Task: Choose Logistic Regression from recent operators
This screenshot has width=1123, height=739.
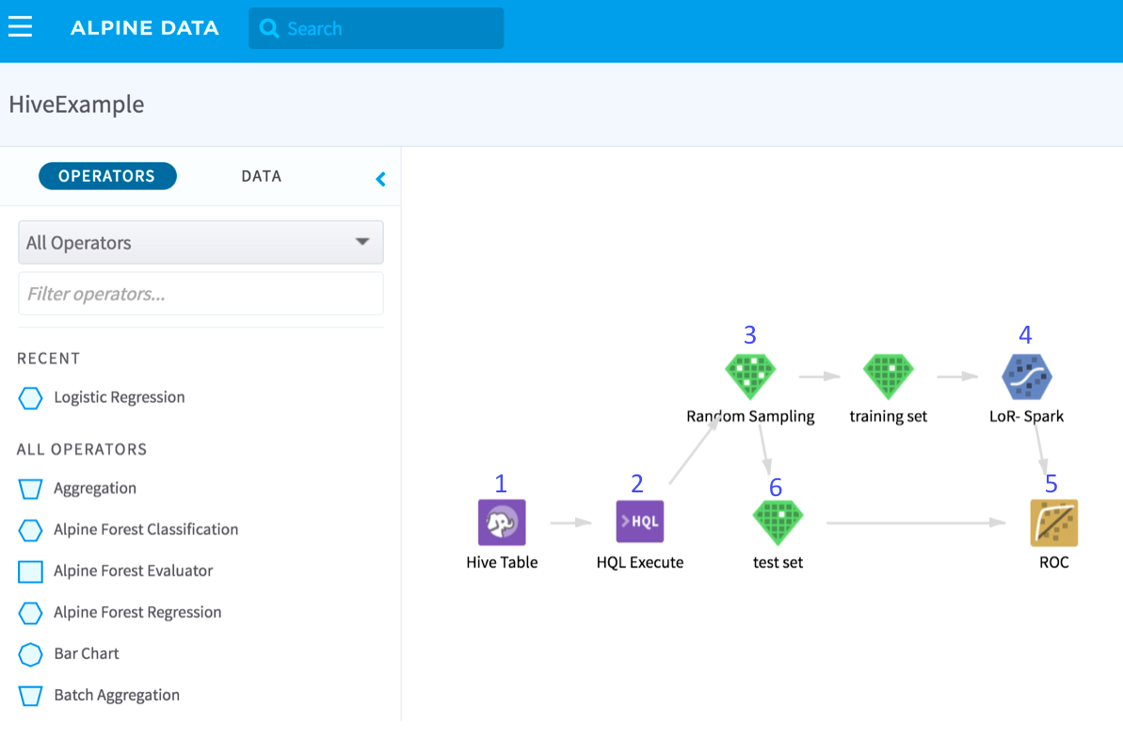Action: click(x=119, y=397)
